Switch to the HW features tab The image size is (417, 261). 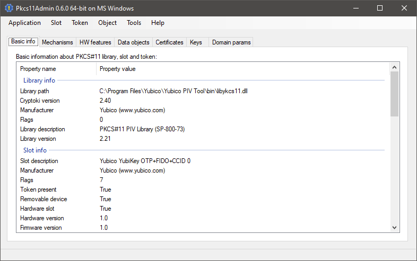click(95, 42)
